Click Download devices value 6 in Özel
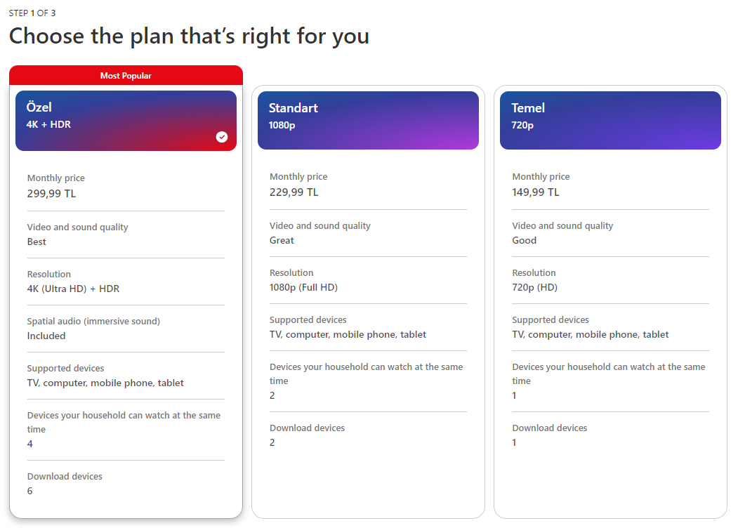 [x=29, y=491]
